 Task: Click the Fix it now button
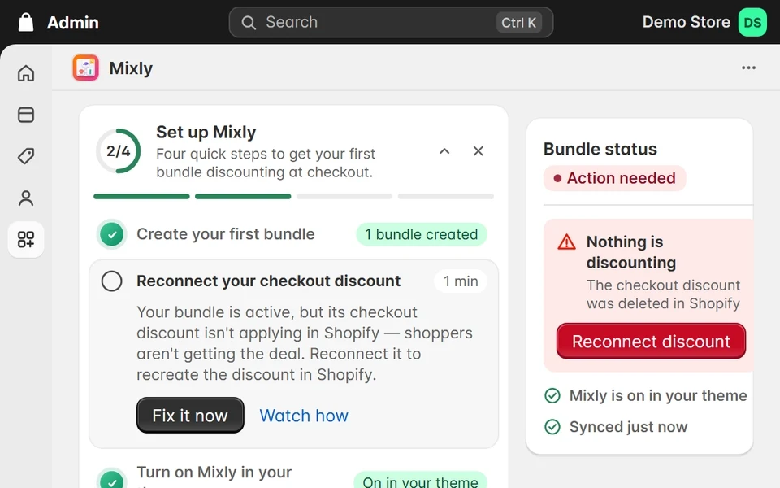tap(190, 416)
